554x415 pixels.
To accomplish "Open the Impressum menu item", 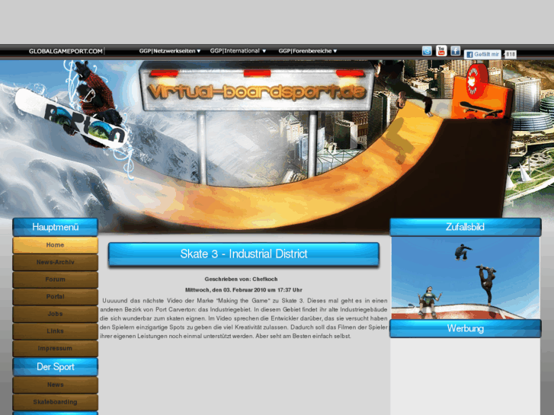I will pos(55,349).
